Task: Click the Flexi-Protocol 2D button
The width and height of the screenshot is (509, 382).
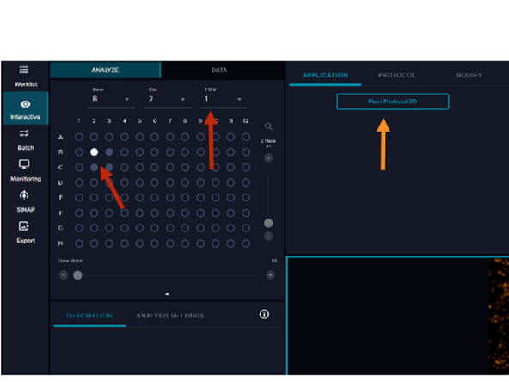Action: click(392, 102)
